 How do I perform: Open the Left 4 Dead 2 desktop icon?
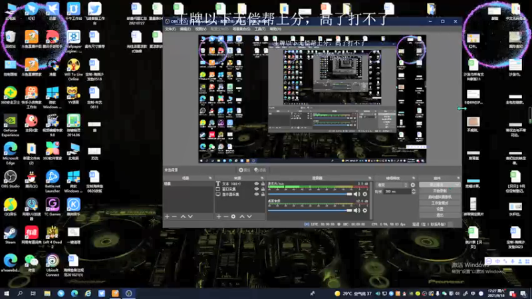pos(53,237)
